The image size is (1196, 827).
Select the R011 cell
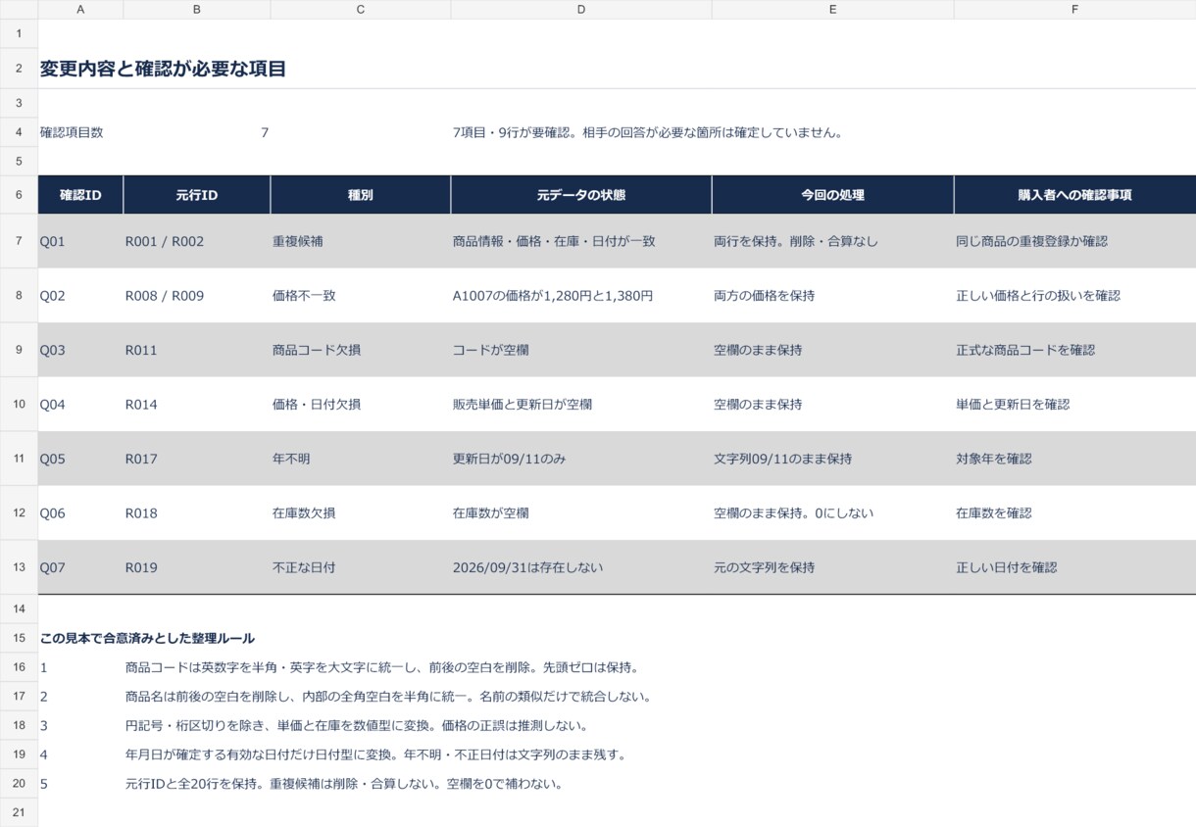pyautogui.click(x=197, y=350)
